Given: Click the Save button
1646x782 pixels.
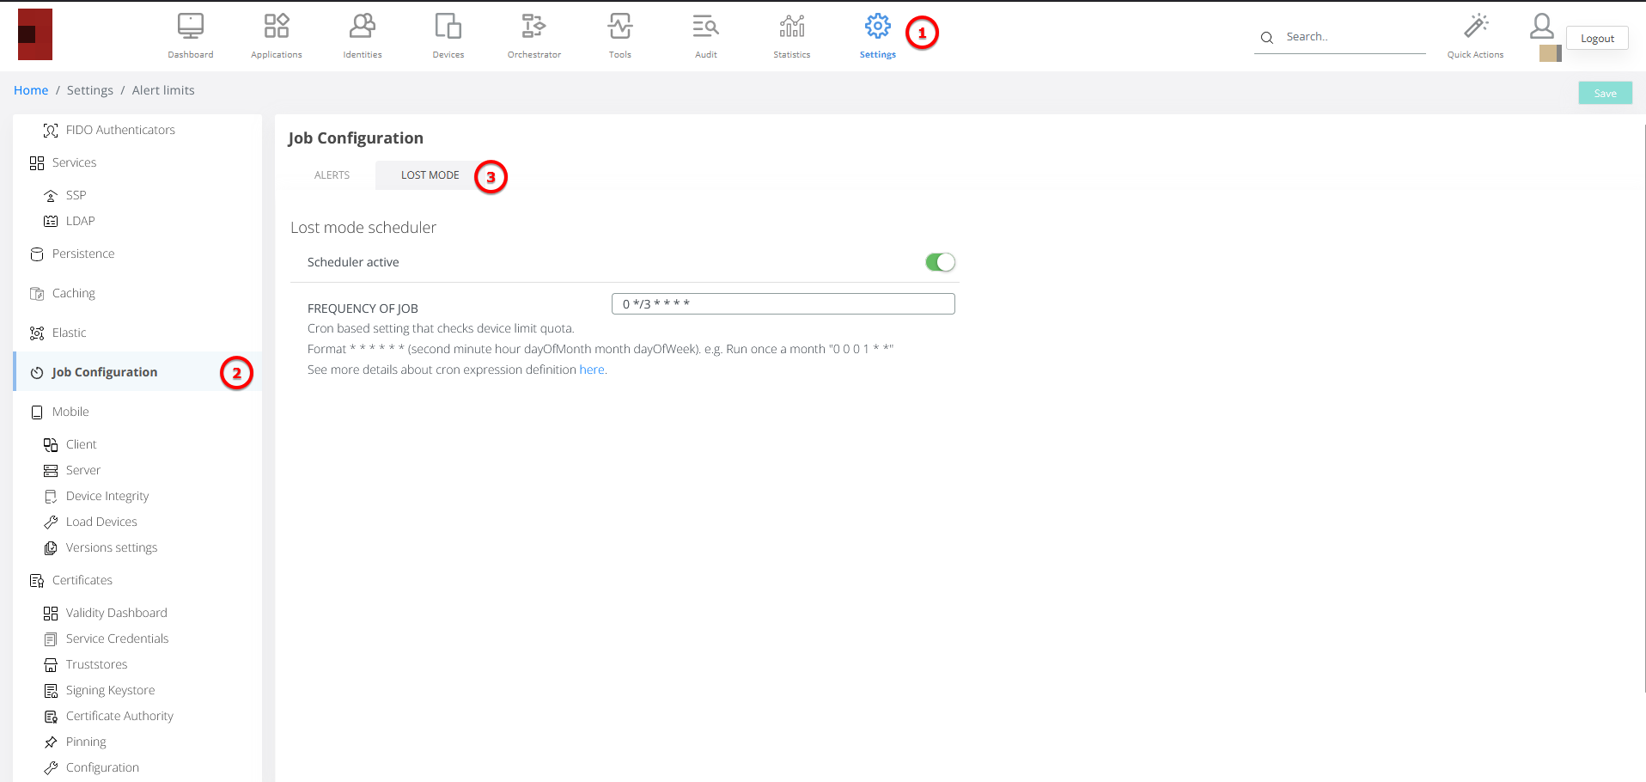Looking at the screenshot, I should coord(1605,94).
